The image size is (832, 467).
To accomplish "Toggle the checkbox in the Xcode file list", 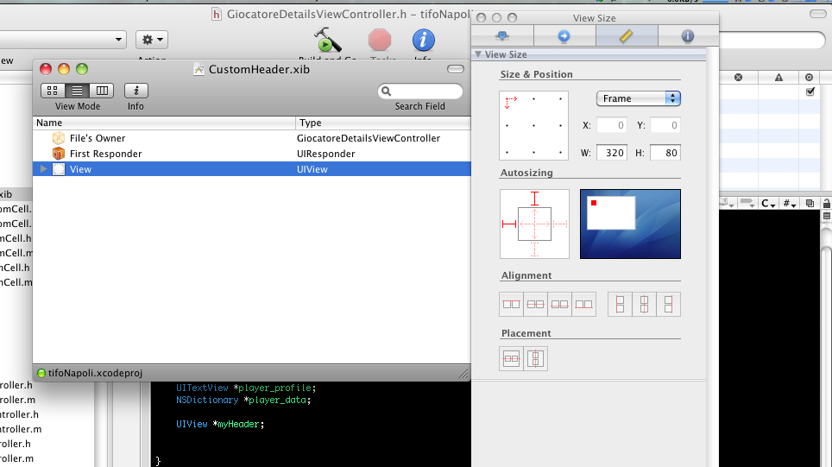I will pyautogui.click(x=810, y=92).
